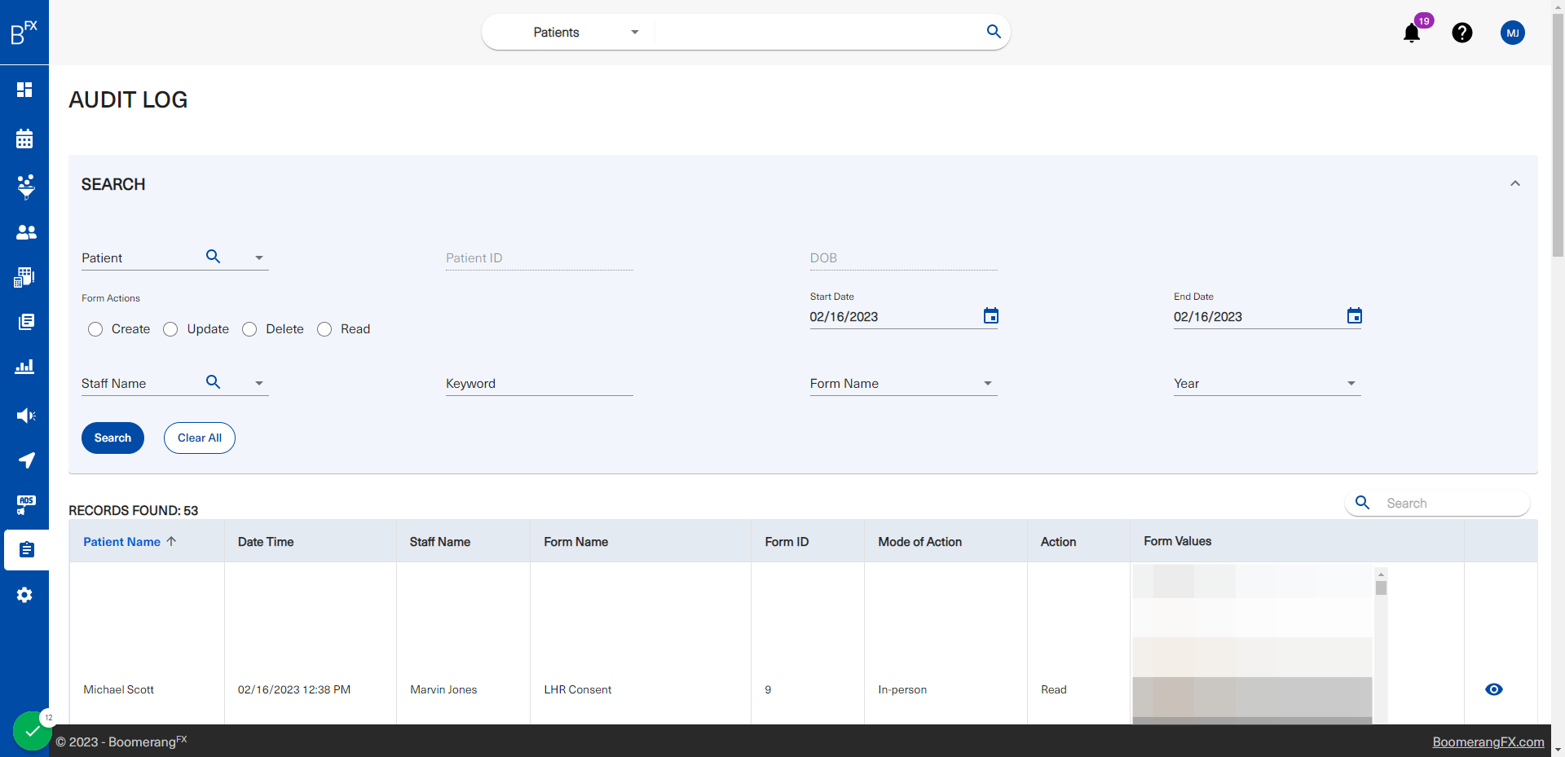This screenshot has width=1565, height=757.
Task: Select the Delete form action radio
Action: [249, 329]
